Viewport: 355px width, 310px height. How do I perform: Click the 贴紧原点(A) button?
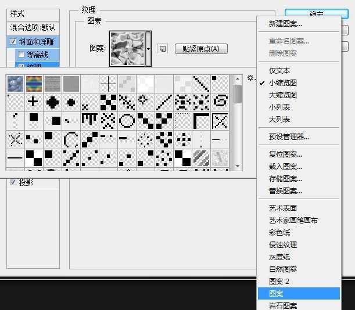(201, 49)
